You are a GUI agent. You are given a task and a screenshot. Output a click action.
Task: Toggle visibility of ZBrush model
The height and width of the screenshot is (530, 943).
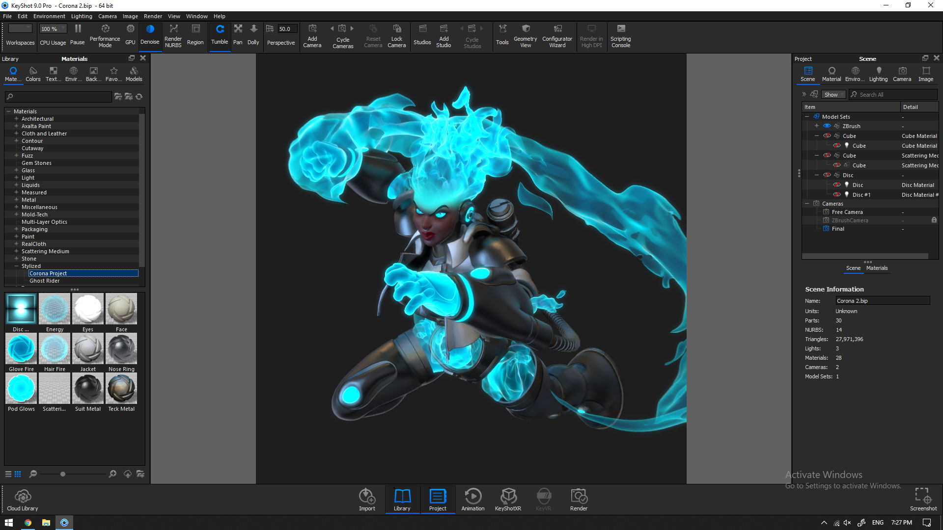(827, 126)
